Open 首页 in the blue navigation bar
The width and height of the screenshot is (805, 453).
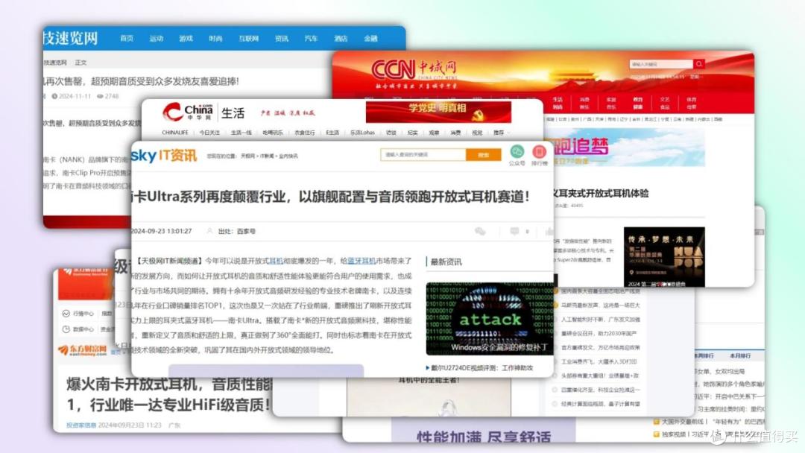(x=126, y=39)
